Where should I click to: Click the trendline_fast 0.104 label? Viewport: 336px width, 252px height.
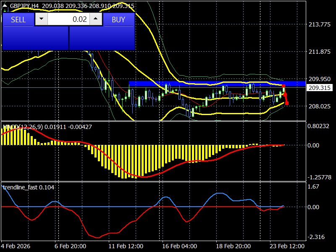tap(29, 187)
